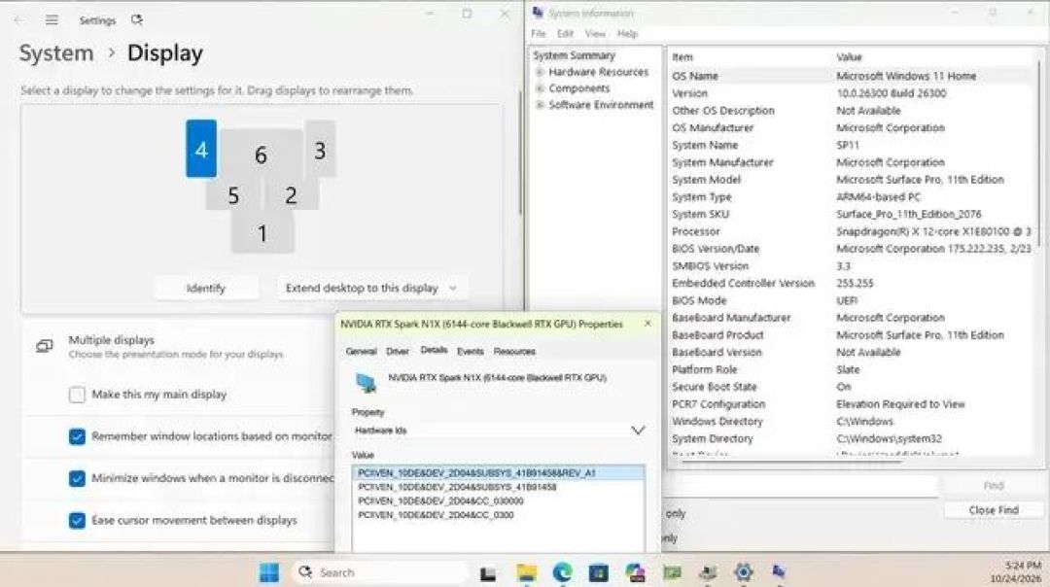Viewport: 1050px width, 587px height.
Task: Close the NVIDIA RTX Spark Properties dialog
Action: click(x=647, y=324)
